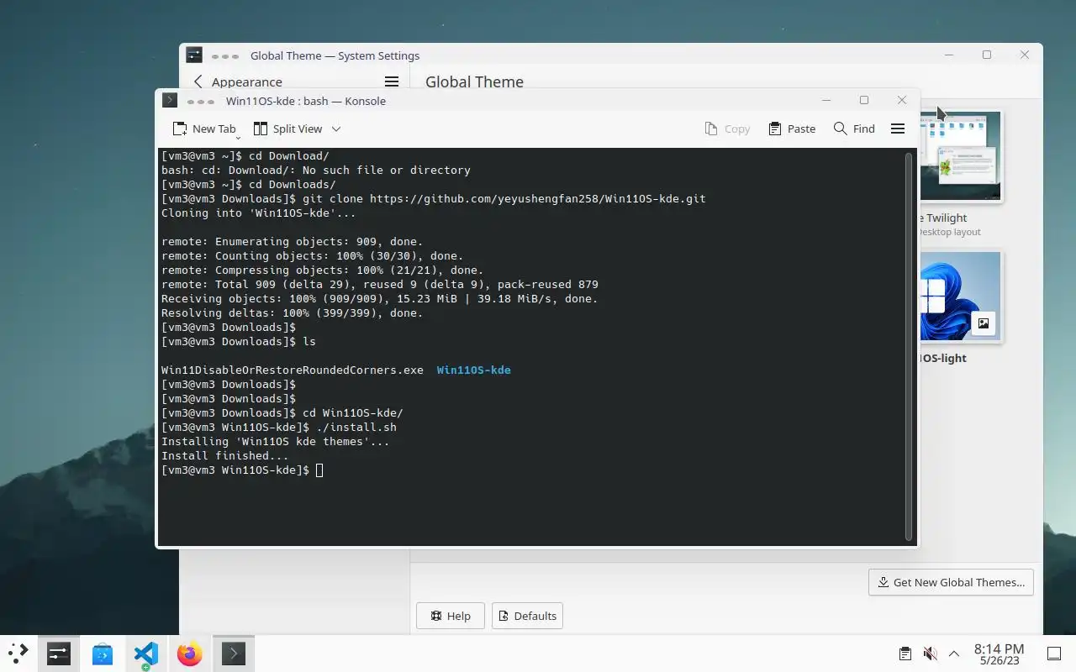Open a New Tab in Konsole
This screenshot has width=1076, height=672.
(x=203, y=129)
